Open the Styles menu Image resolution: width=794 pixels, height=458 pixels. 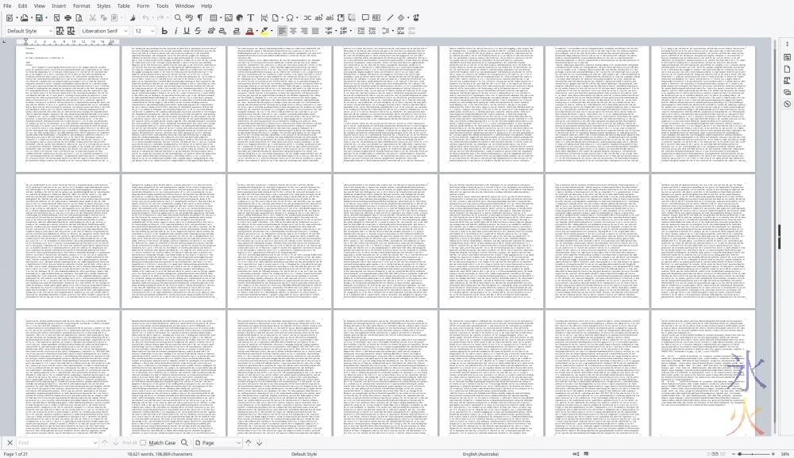point(104,6)
